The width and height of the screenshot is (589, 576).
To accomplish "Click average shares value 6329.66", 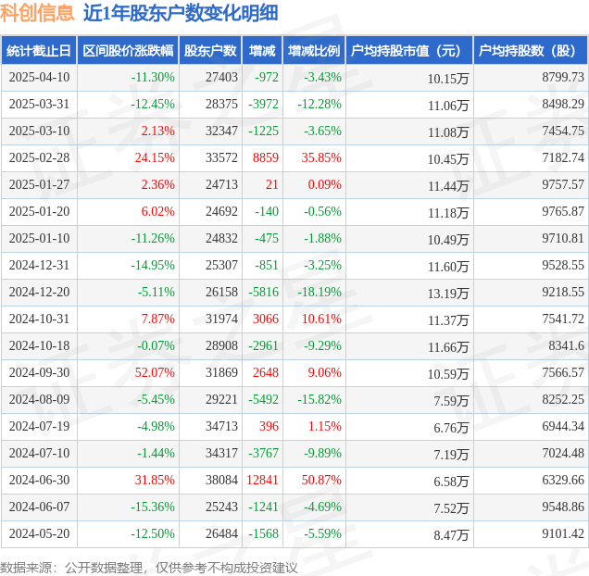I will 563,481.
